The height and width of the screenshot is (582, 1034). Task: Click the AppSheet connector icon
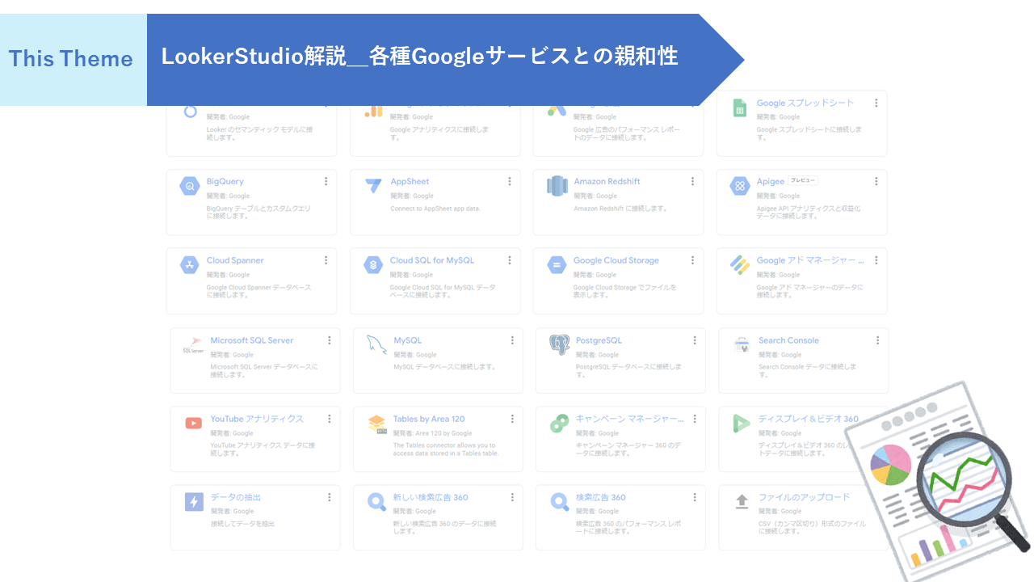click(373, 186)
